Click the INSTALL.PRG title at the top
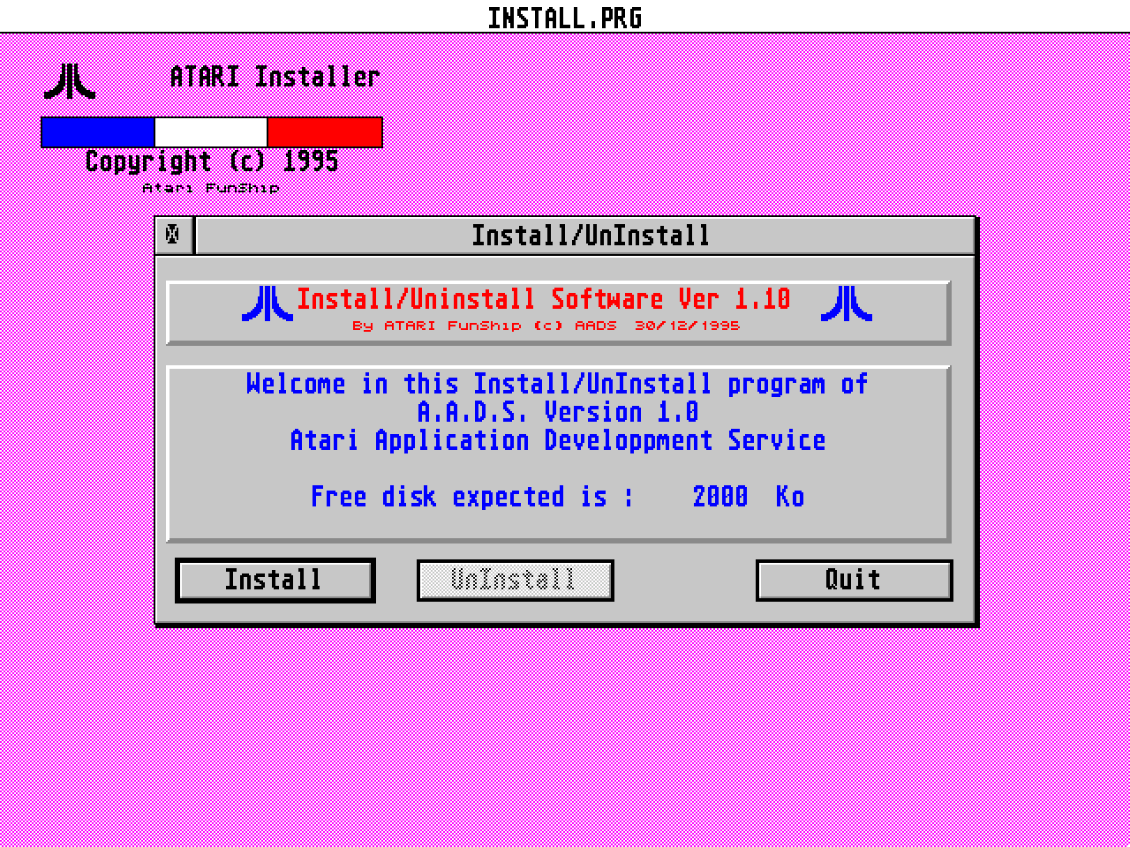Viewport: 1130px width, 847px height. click(565, 18)
